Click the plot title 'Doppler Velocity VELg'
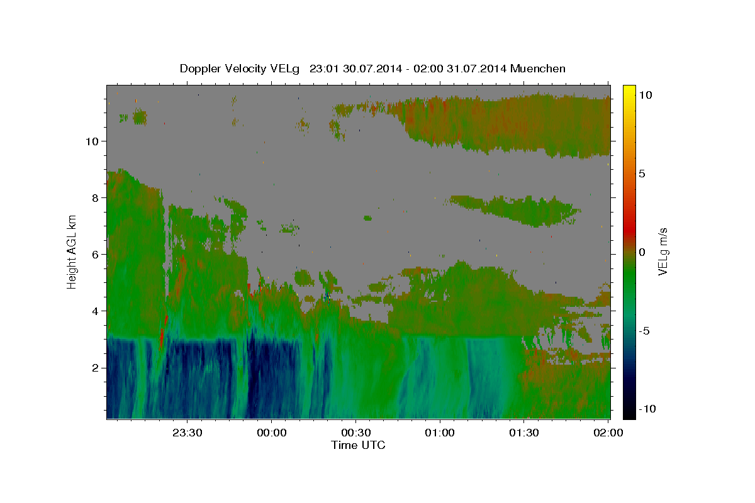This screenshot has height=503, width=755. point(240,69)
